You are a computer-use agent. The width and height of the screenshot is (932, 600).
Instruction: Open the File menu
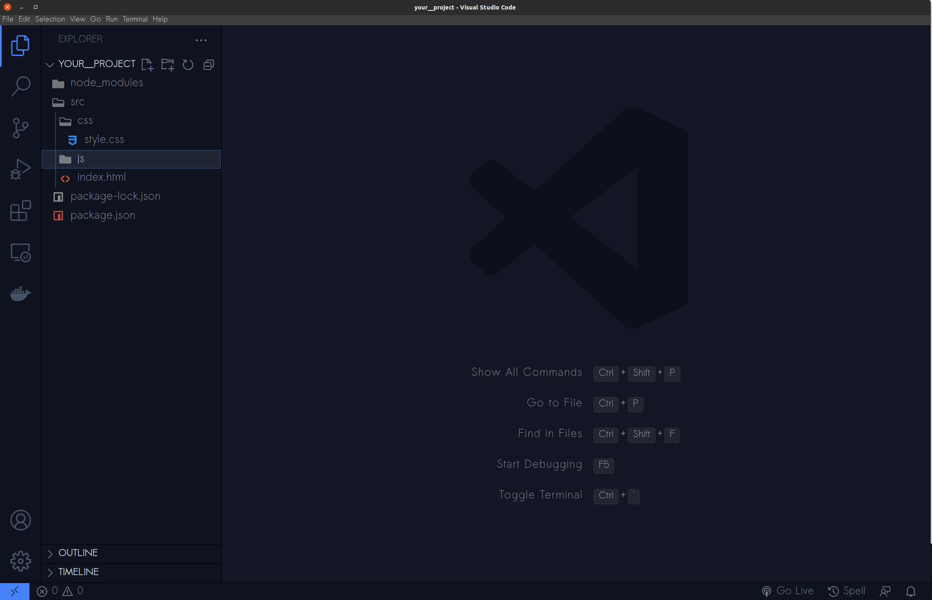click(8, 19)
